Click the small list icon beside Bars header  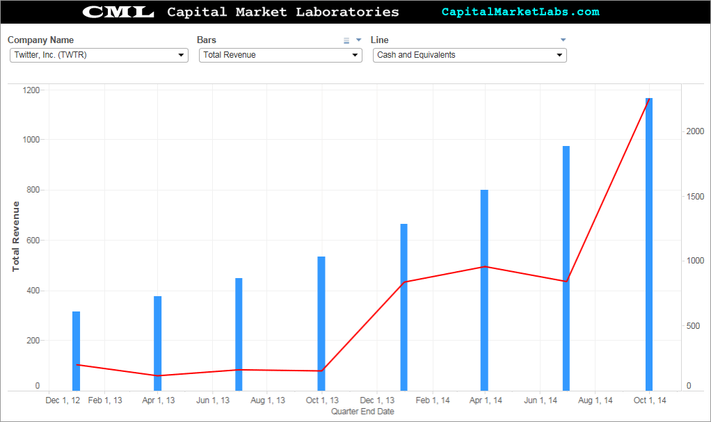[x=346, y=40]
